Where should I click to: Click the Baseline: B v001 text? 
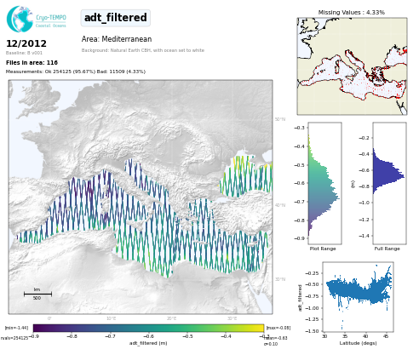click(24, 53)
